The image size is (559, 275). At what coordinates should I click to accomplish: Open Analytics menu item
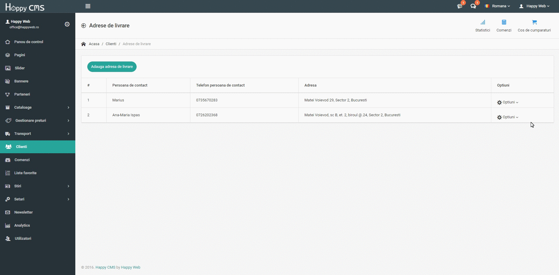[38, 225]
